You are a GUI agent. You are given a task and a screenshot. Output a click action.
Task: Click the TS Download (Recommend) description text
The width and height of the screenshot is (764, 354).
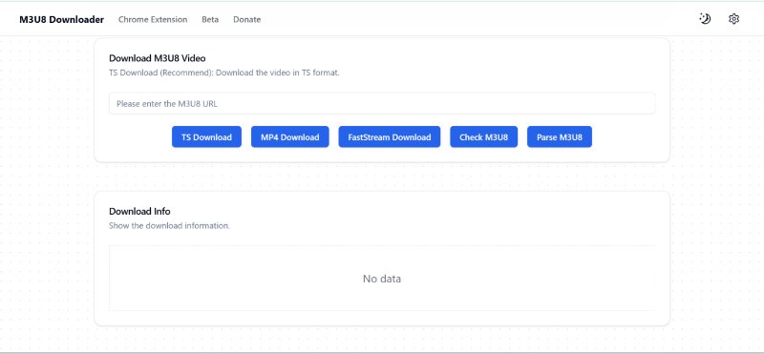(224, 73)
